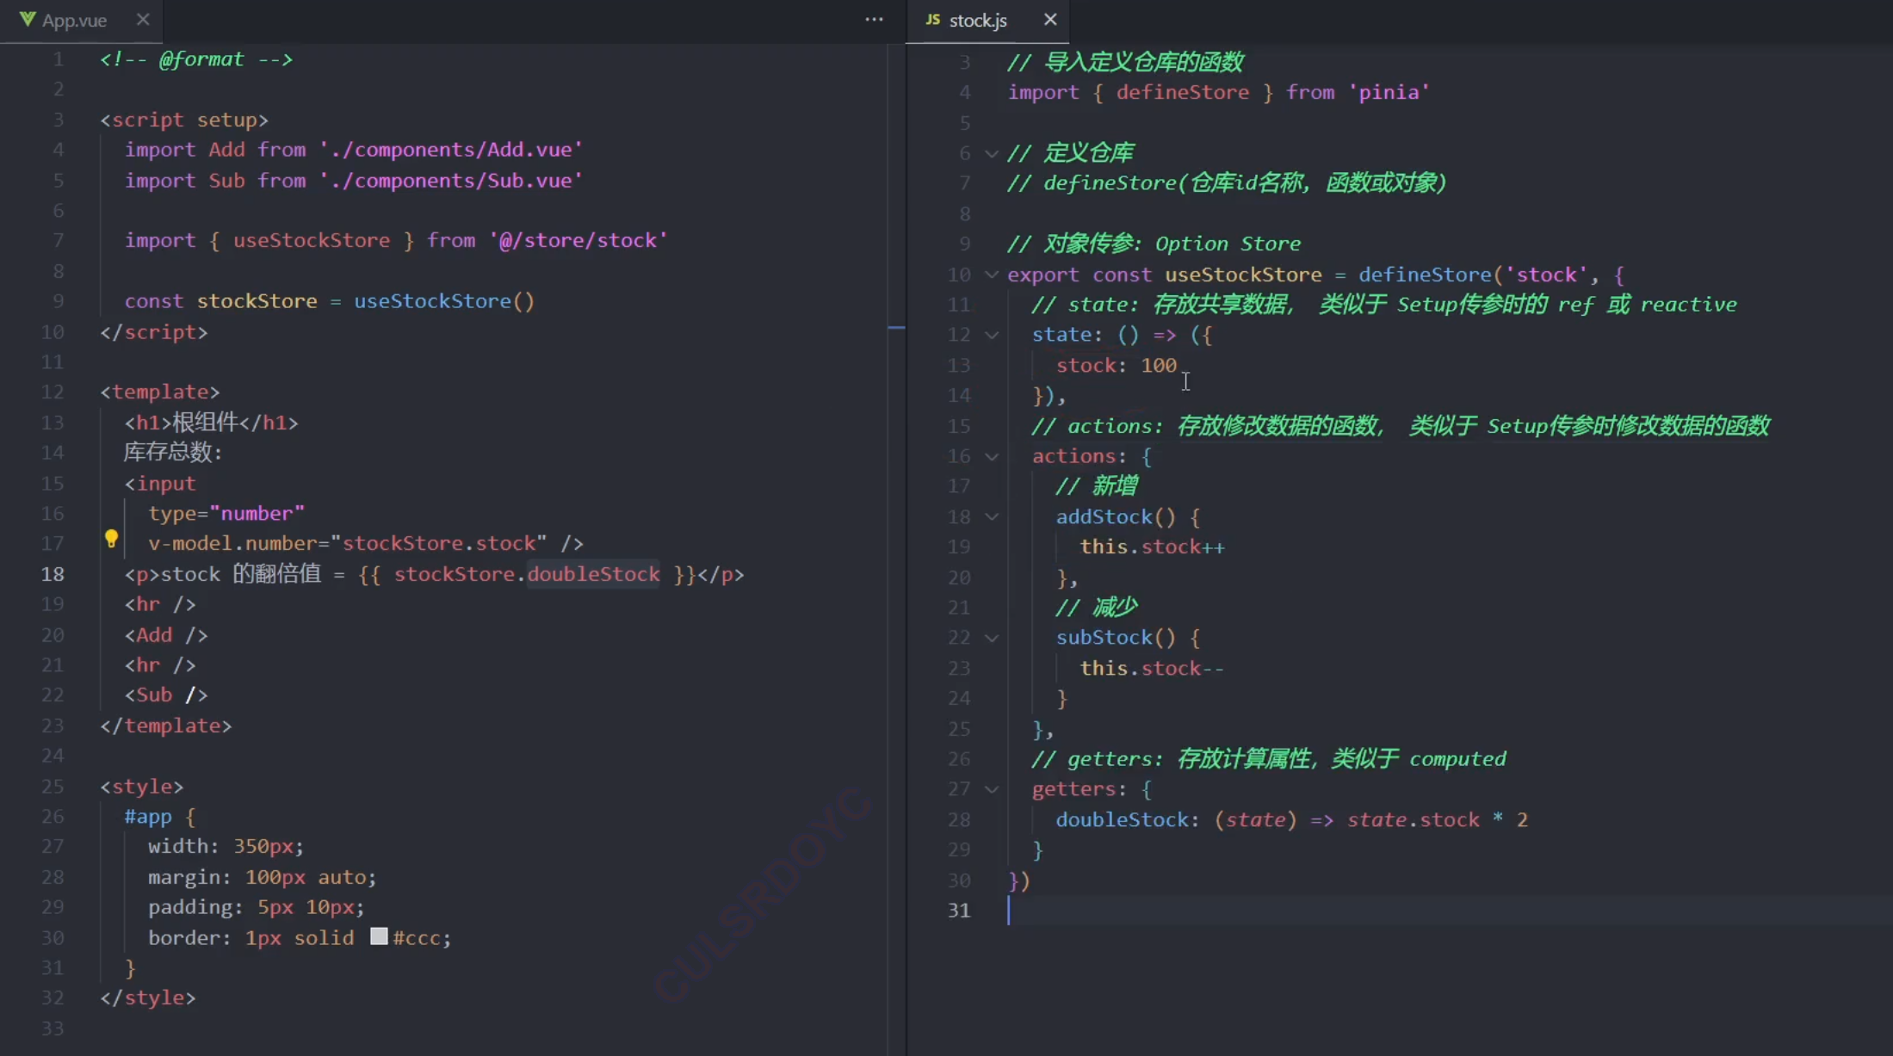Viewport: 1893px width, 1056px height.
Task: Switch to the App.vue tab
Action: [x=73, y=20]
